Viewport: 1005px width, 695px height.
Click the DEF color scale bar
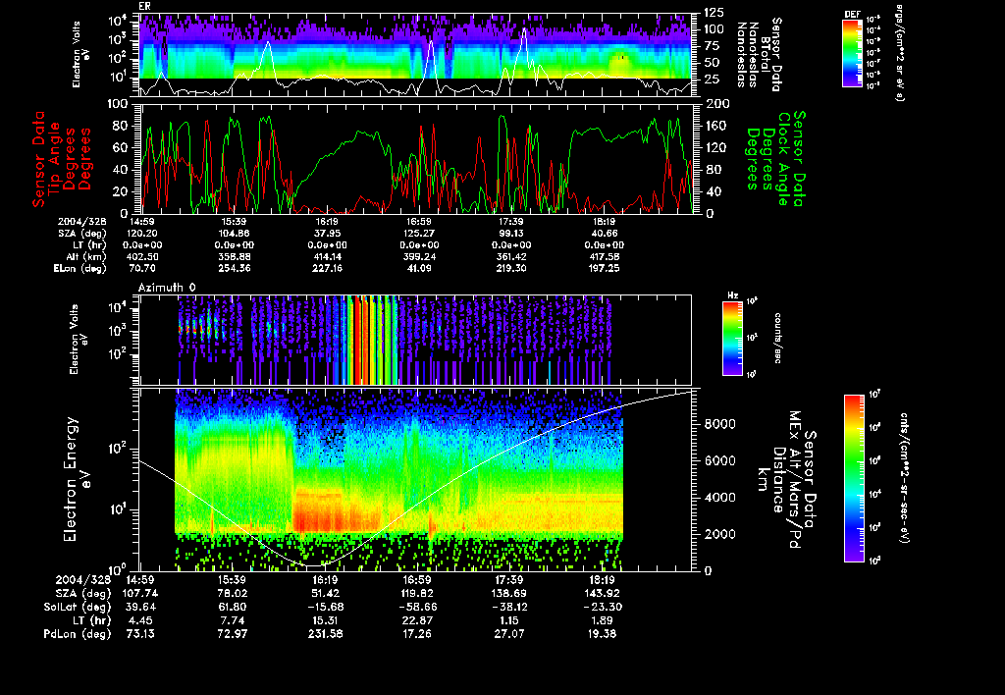click(x=852, y=53)
